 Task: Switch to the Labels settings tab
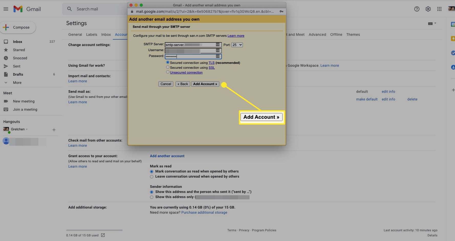coord(92,35)
